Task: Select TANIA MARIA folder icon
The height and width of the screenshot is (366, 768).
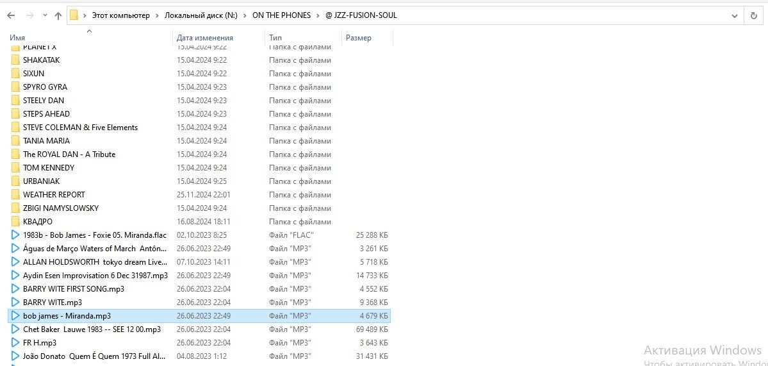Action: click(15, 140)
